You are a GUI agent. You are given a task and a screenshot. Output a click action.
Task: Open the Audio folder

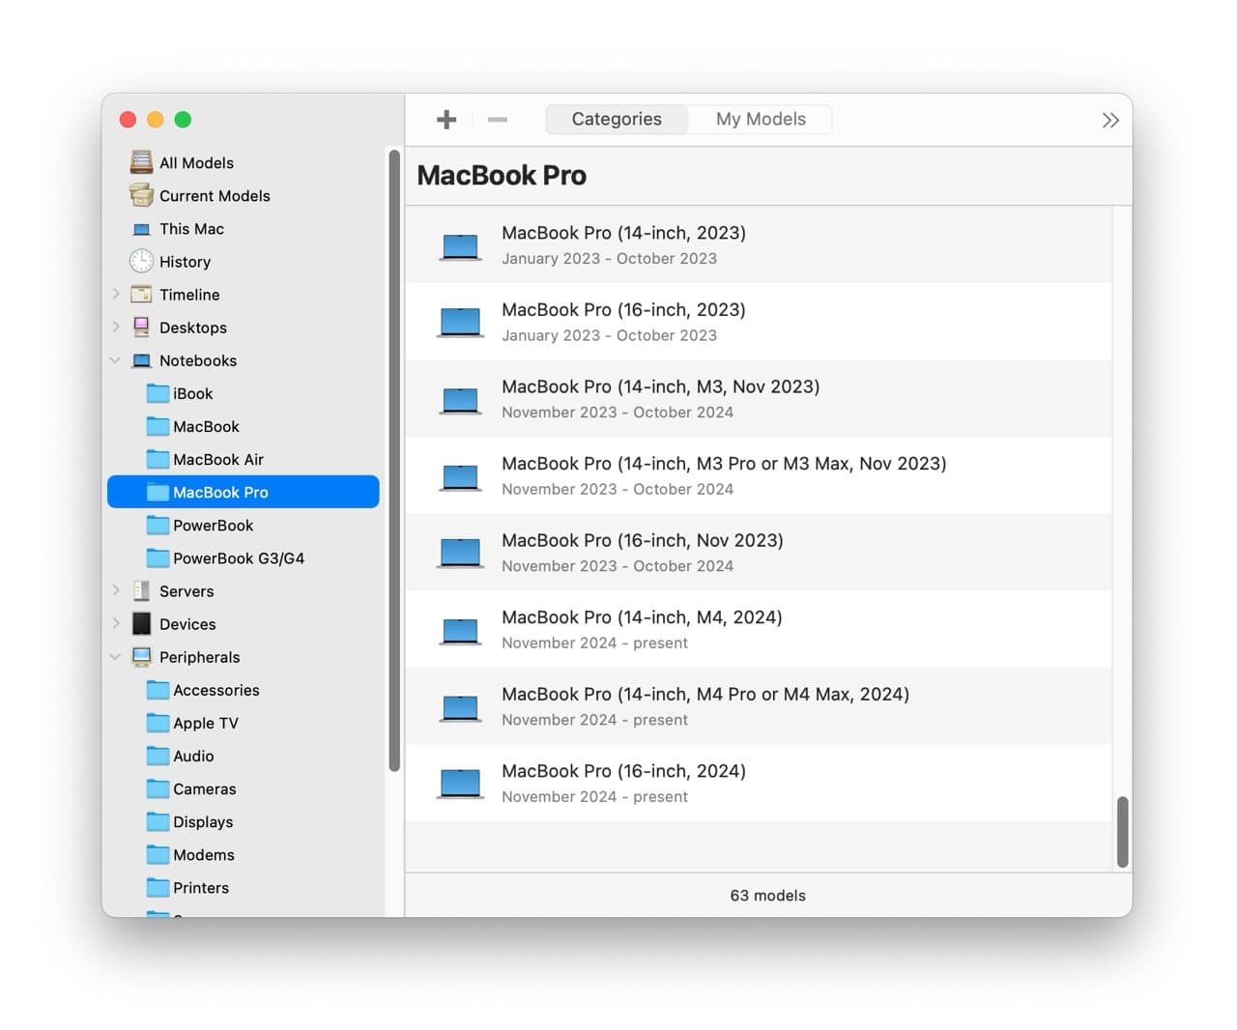244,756
